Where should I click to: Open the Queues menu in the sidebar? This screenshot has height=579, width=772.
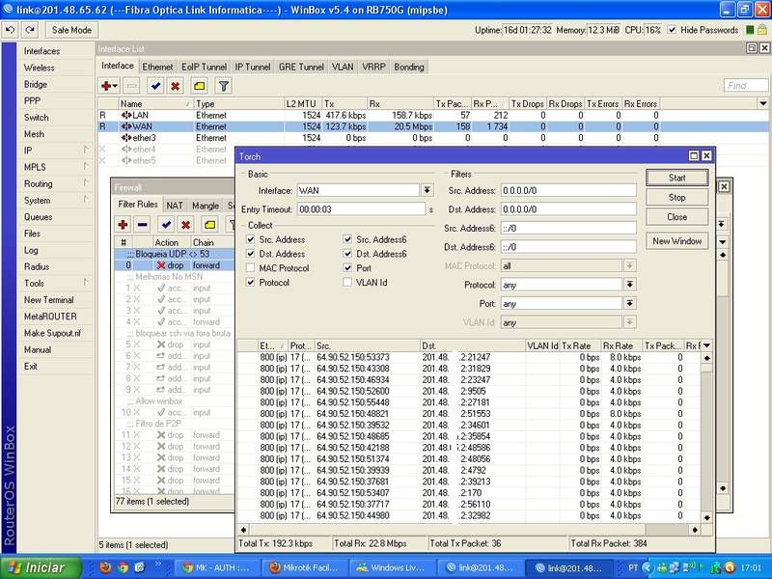tap(39, 217)
